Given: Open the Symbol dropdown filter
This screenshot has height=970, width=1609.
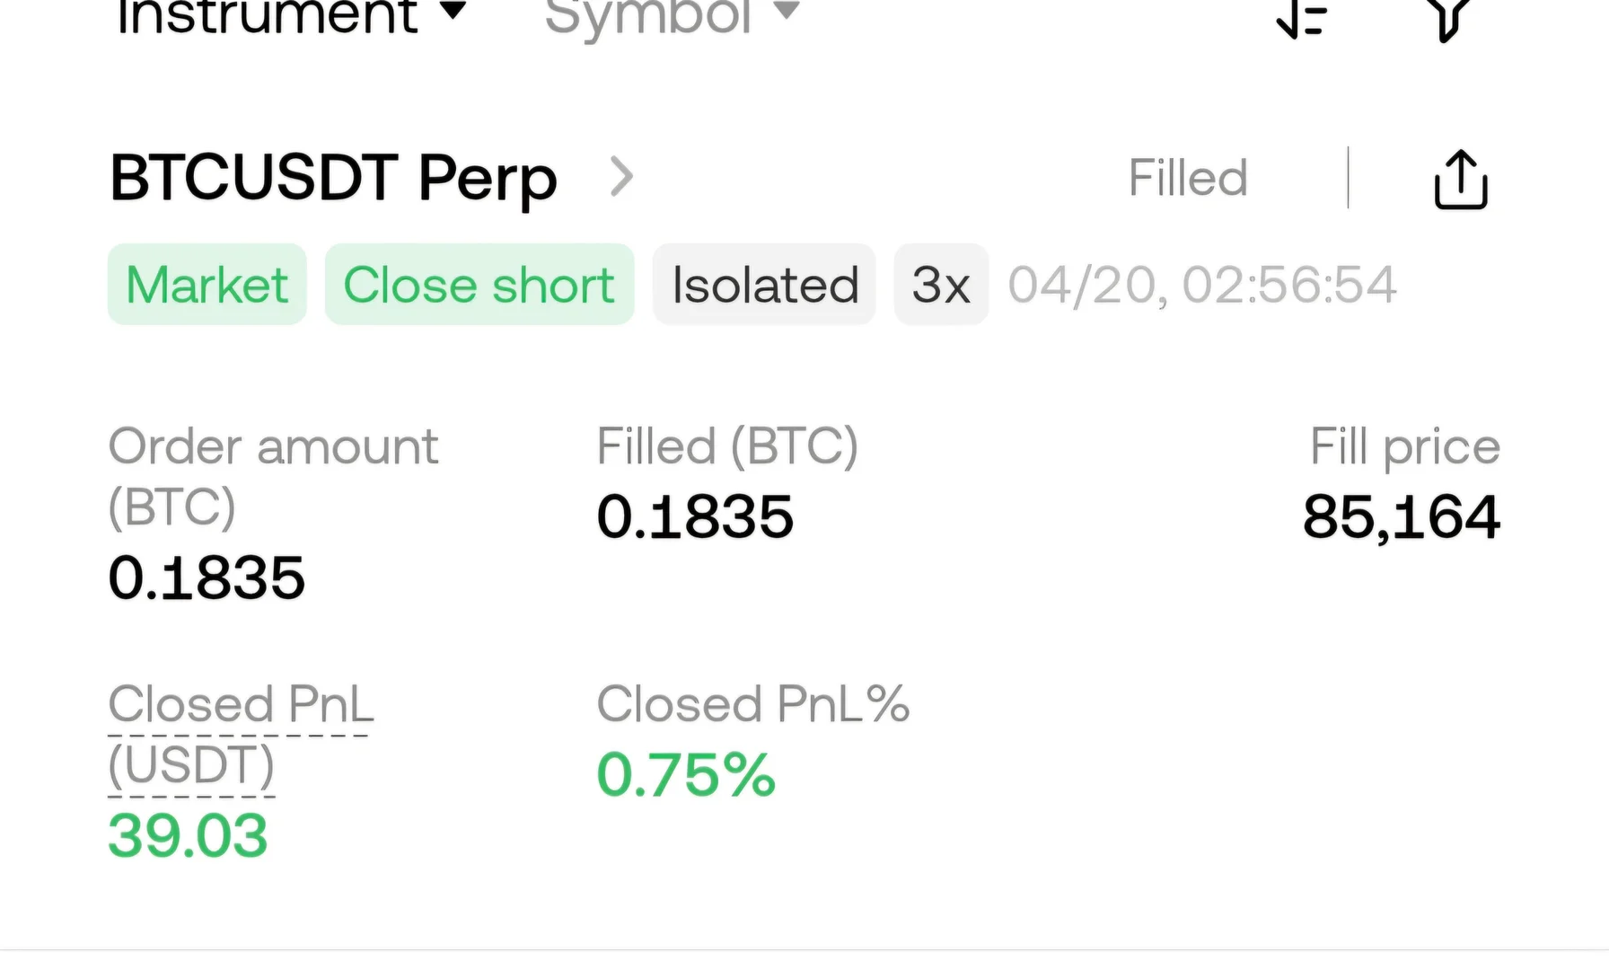Looking at the screenshot, I should pos(671,14).
